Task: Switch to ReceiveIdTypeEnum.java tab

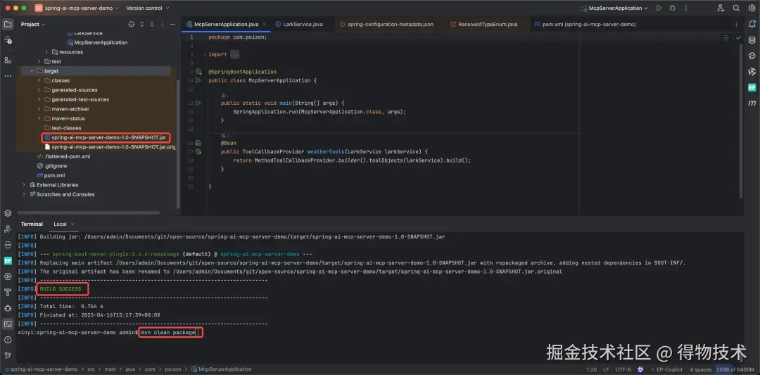Action: pos(483,24)
